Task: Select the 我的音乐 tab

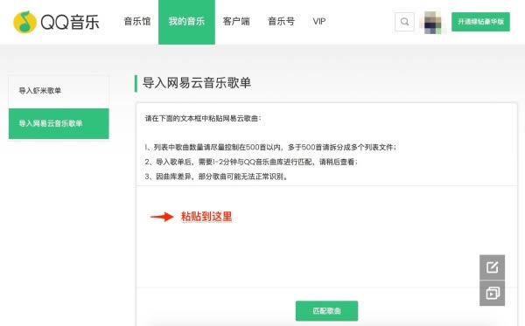Action: point(186,22)
